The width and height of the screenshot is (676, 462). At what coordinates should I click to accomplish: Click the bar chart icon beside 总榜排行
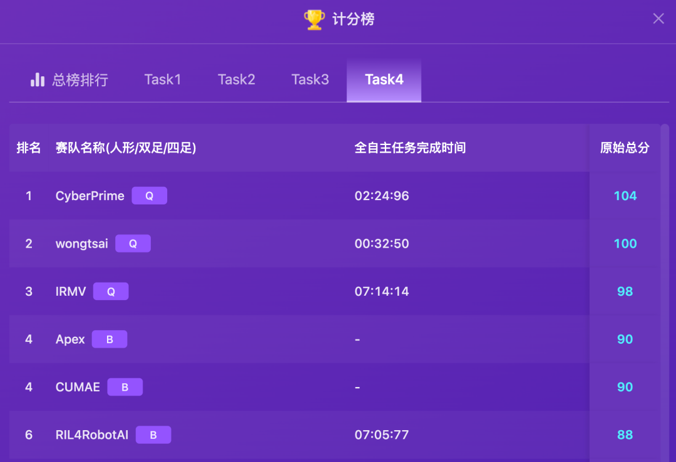(x=38, y=79)
